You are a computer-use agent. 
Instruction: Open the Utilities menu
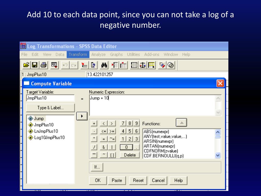(133, 55)
